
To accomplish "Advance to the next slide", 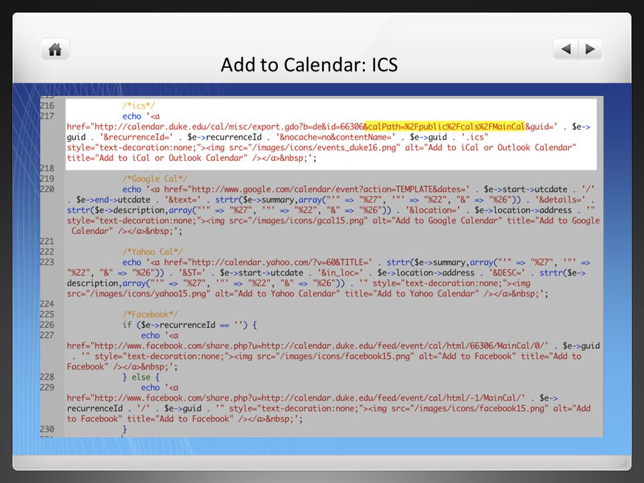I will point(590,49).
